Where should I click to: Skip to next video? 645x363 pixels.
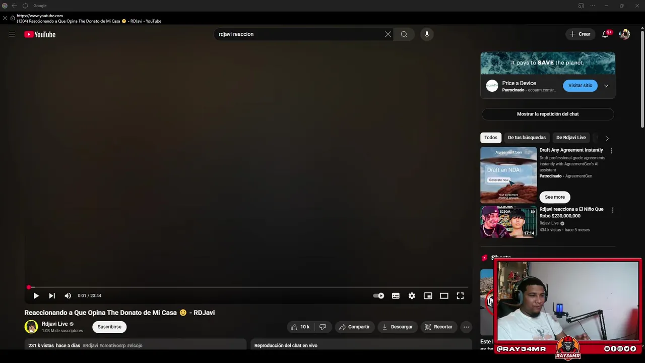52,296
